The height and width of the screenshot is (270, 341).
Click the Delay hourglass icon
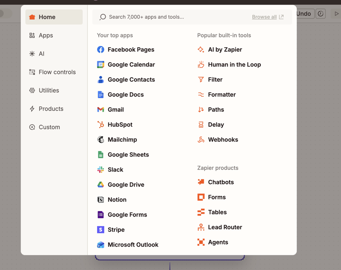[x=201, y=124]
